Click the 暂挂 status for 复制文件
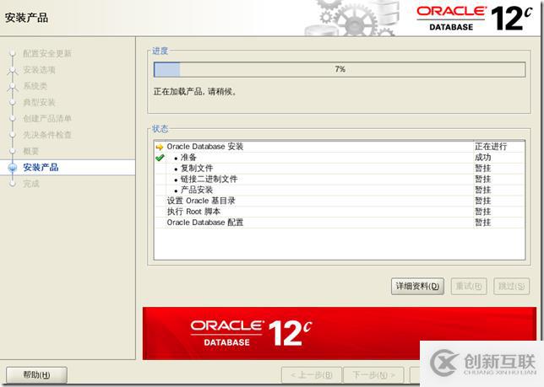544x387 pixels. tap(482, 169)
